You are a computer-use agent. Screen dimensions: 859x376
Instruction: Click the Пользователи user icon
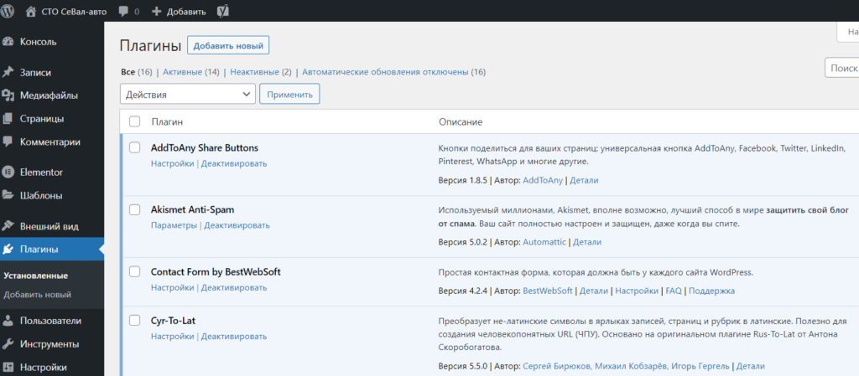point(8,321)
